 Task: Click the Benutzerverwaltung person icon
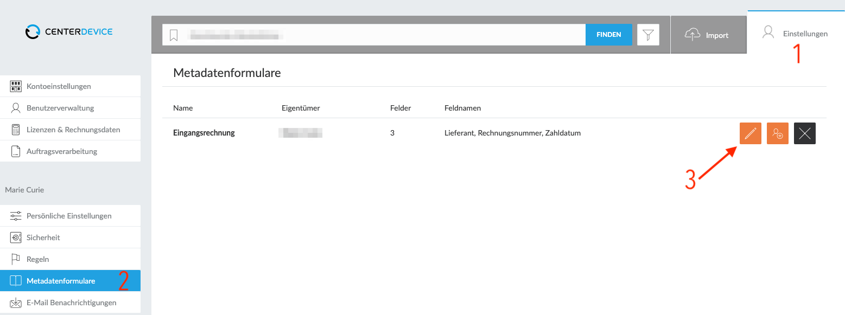pos(16,108)
